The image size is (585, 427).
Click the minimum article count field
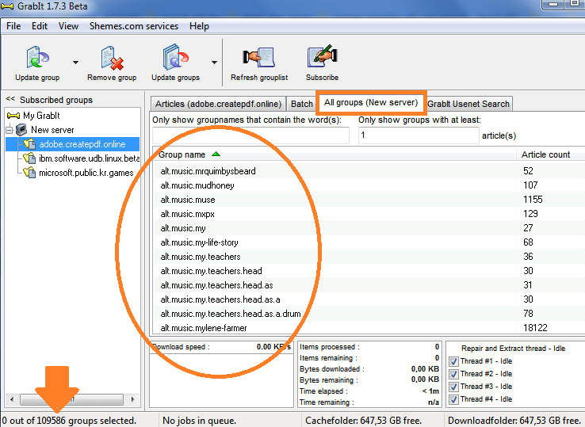click(419, 135)
